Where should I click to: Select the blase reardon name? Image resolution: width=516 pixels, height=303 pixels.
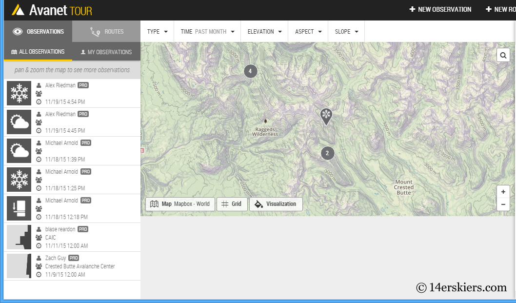[60, 229]
